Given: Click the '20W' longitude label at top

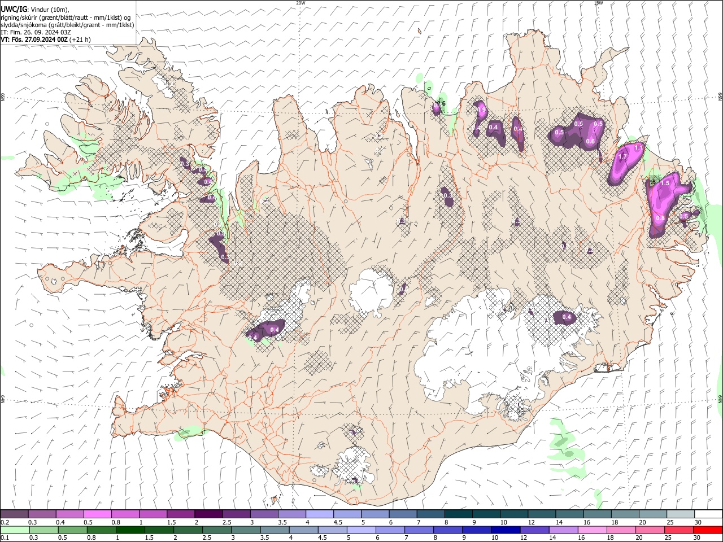Looking at the screenshot, I should (x=300, y=3).
